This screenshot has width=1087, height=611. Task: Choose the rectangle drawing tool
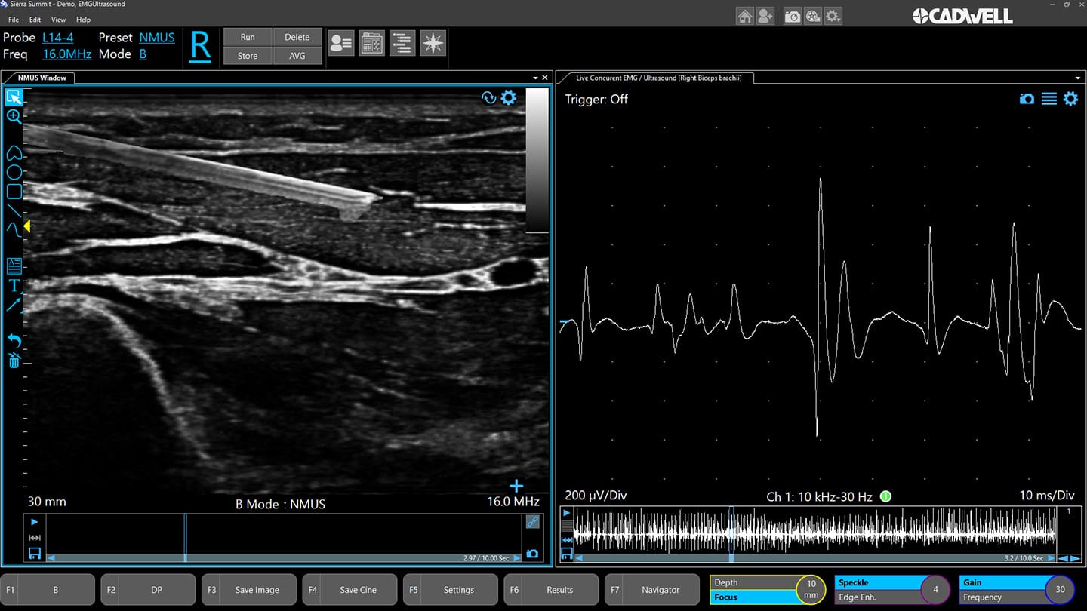14,192
